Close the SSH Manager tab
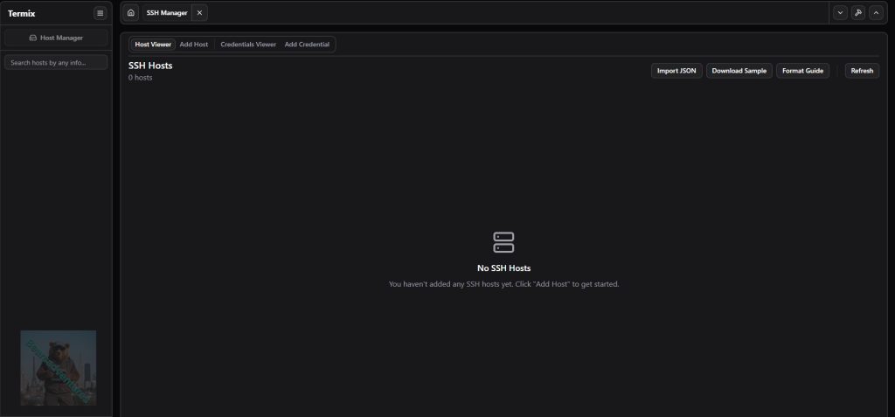Image resolution: width=895 pixels, height=417 pixels. click(x=199, y=13)
